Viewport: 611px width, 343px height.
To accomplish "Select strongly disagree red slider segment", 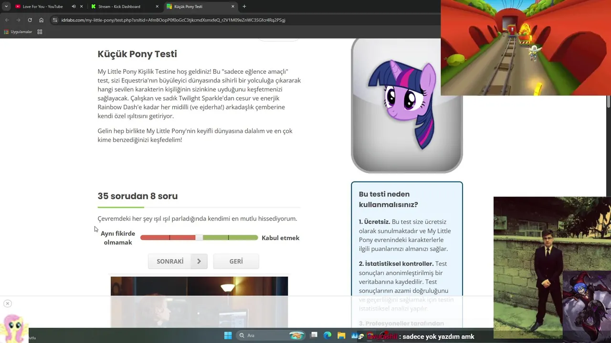I will (155, 238).
